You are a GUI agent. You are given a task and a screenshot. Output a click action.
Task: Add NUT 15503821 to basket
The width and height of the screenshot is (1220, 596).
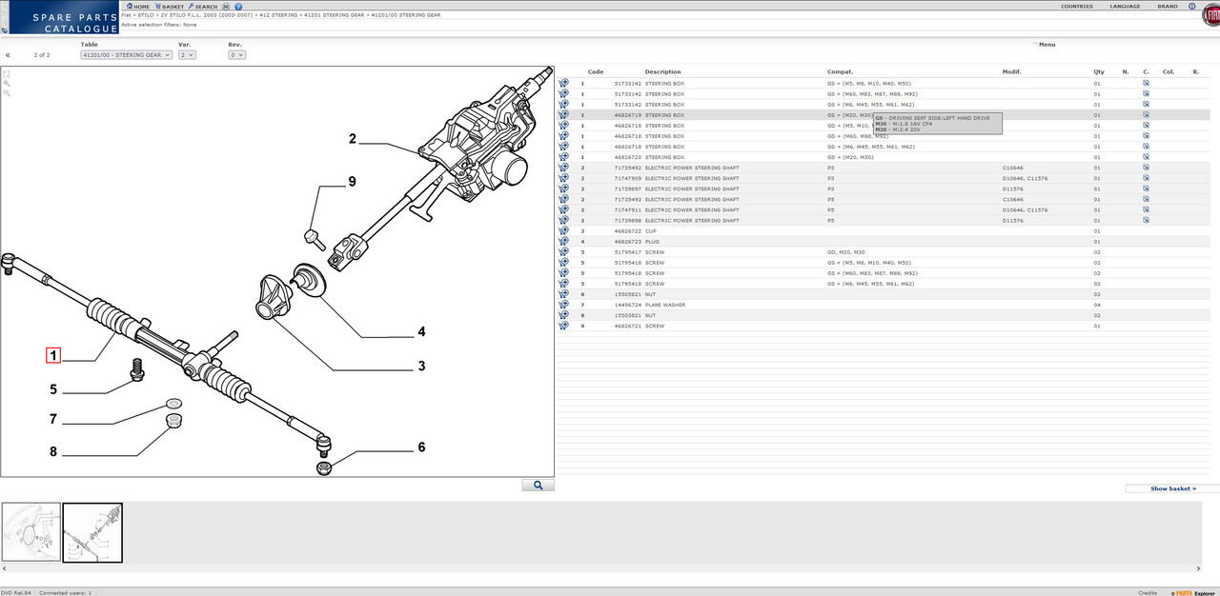pos(563,315)
